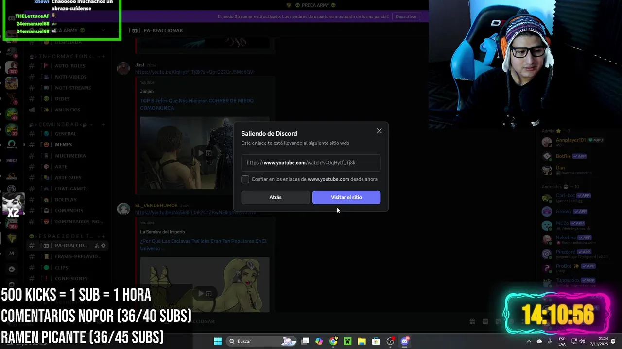Click Jasl's avatar
Screen dimensions: 622x349
tap(123, 68)
